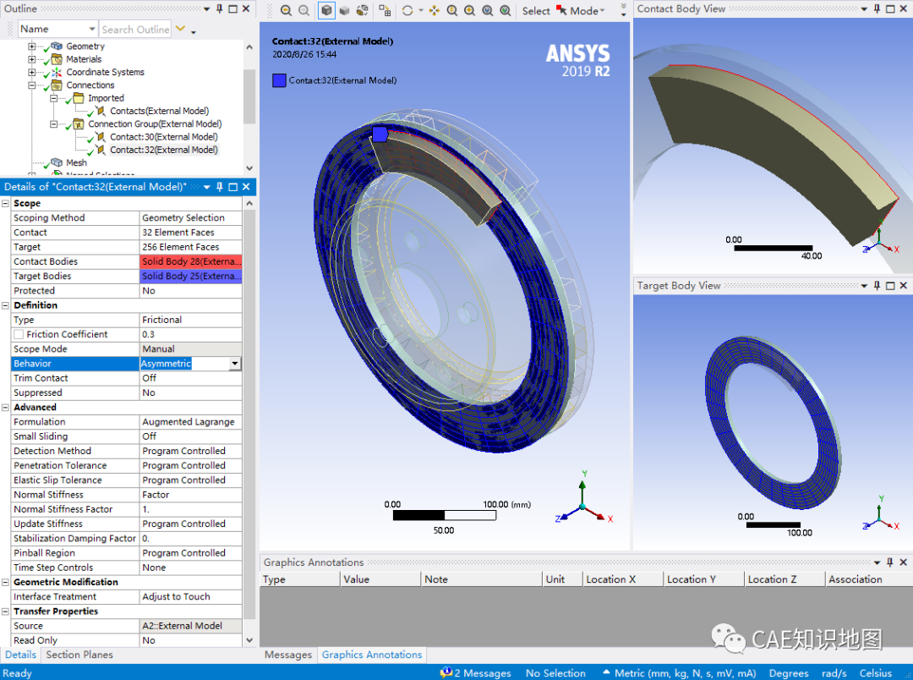The width and height of the screenshot is (913, 680).
Task: Switch to the Graphics Annotations tab
Action: (x=371, y=655)
